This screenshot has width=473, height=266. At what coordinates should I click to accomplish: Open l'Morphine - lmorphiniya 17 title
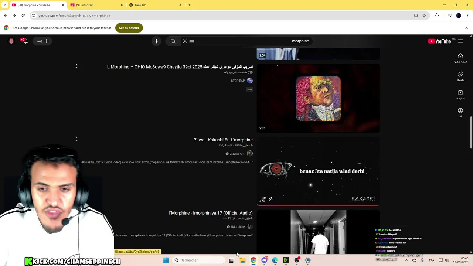pos(211,213)
